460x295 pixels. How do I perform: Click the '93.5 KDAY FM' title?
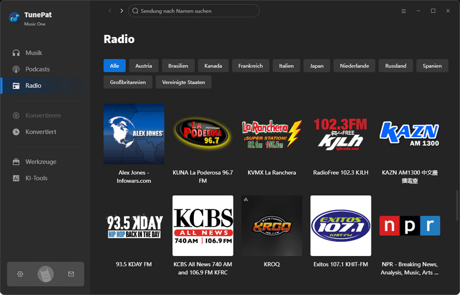tap(134, 264)
